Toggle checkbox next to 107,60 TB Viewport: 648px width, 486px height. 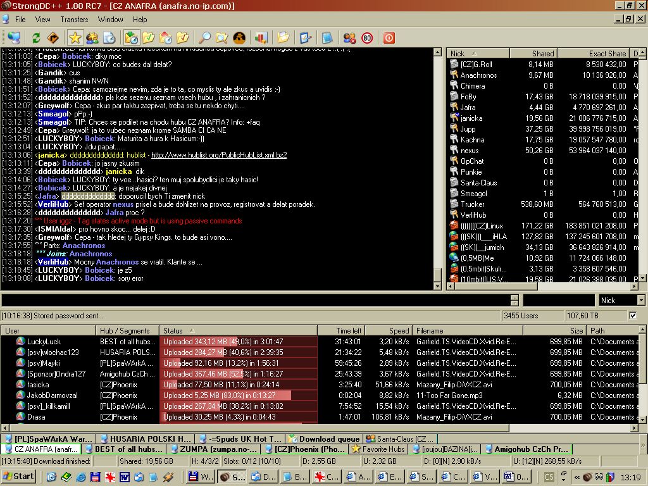click(x=633, y=315)
